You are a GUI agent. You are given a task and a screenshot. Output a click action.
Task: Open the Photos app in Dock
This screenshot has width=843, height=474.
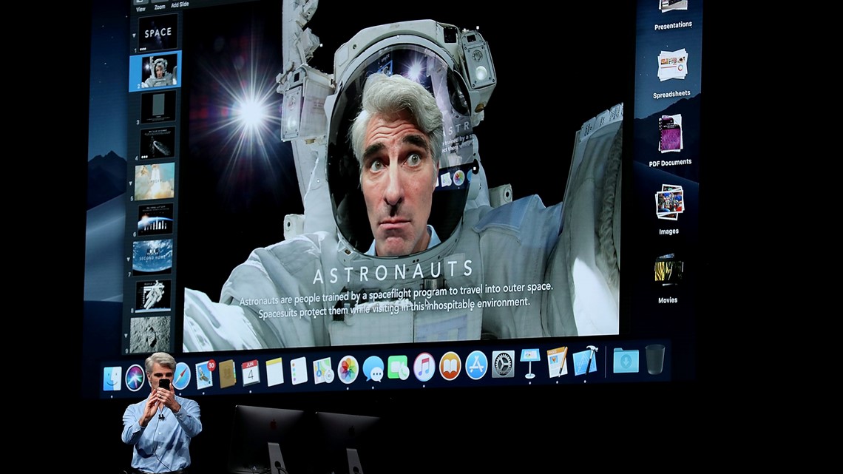(x=348, y=370)
